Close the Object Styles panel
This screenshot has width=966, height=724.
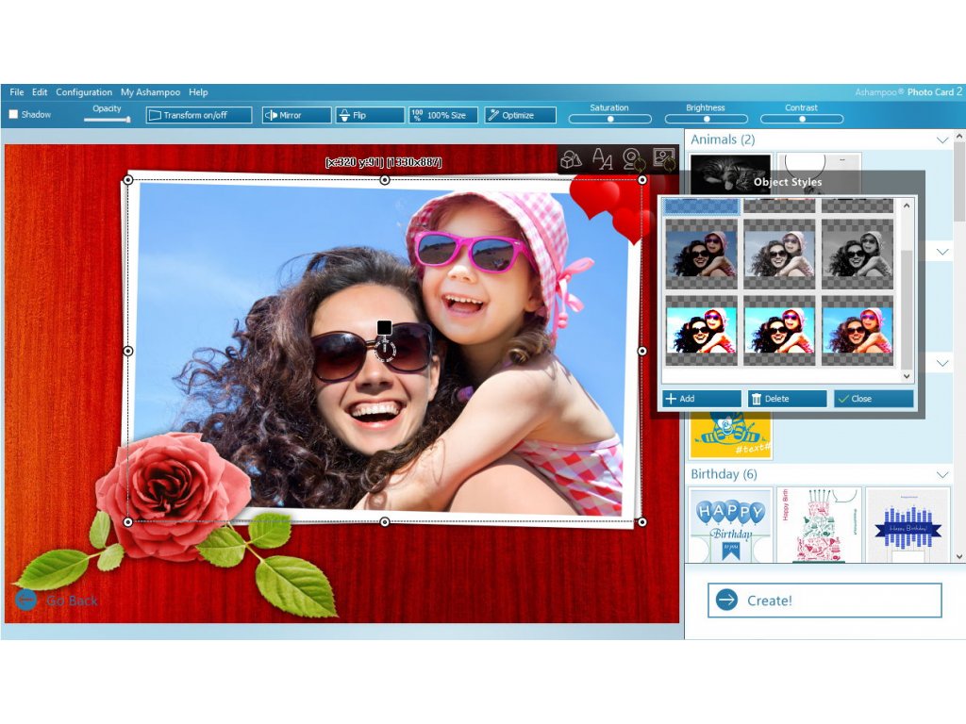(873, 399)
